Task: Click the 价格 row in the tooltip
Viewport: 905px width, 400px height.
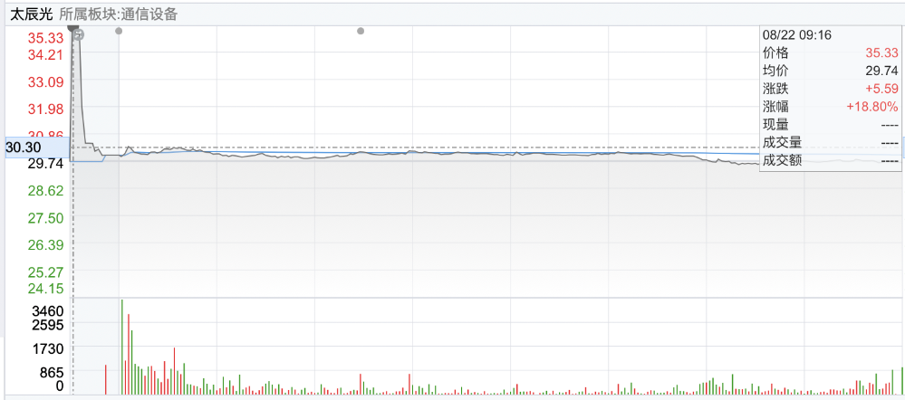Action: click(831, 53)
